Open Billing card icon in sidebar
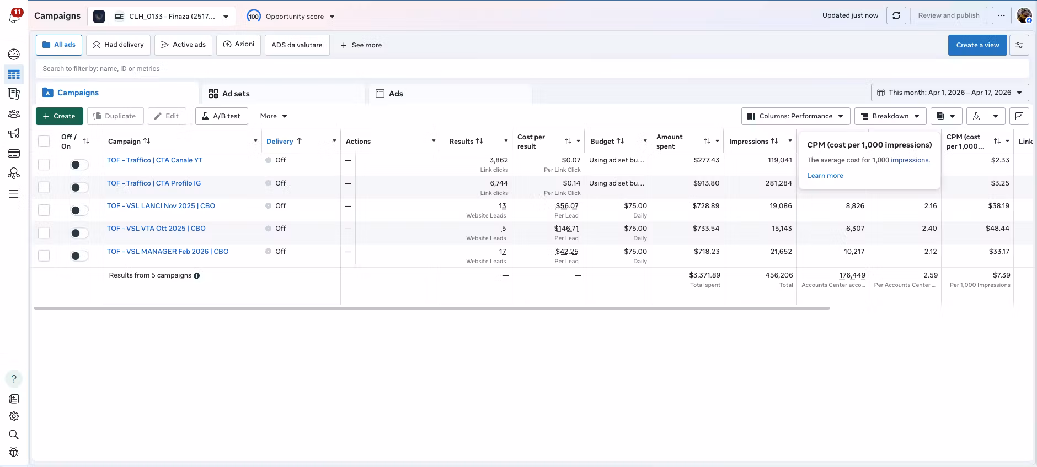Viewport: 1037px width, 467px height. pyautogui.click(x=14, y=153)
